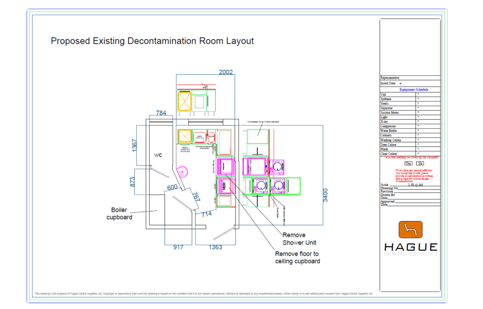Select the 'Spittoon' schedule row
The image size is (483, 309).
pyautogui.click(x=410, y=99)
